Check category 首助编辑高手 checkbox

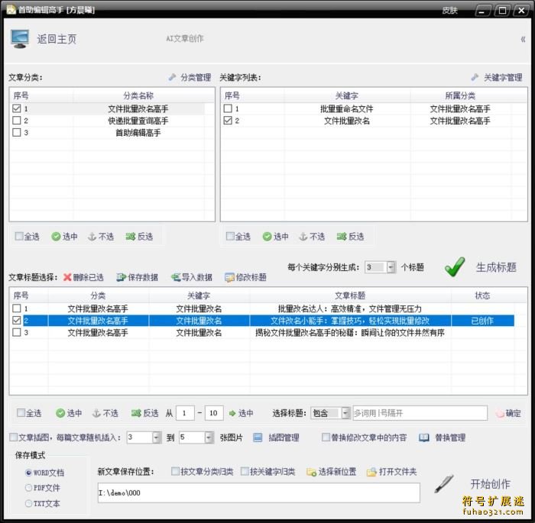point(16,132)
